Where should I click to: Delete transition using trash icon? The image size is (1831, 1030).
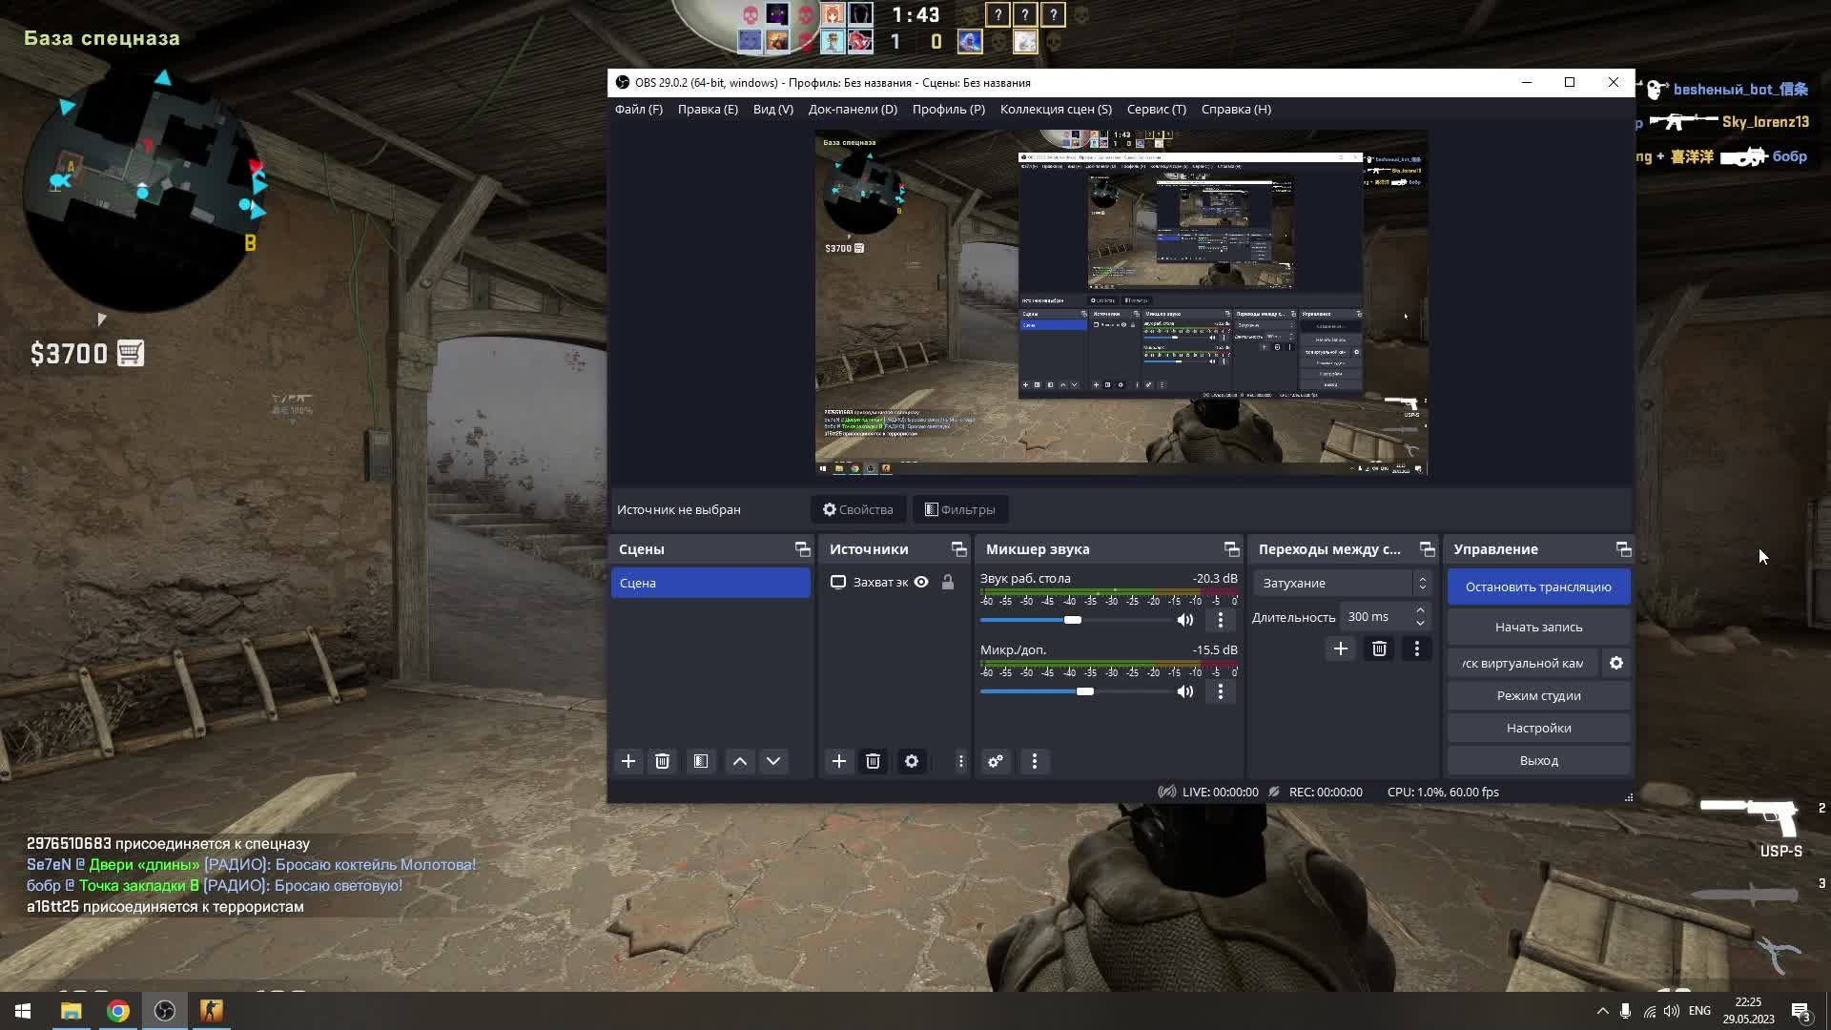[1379, 649]
